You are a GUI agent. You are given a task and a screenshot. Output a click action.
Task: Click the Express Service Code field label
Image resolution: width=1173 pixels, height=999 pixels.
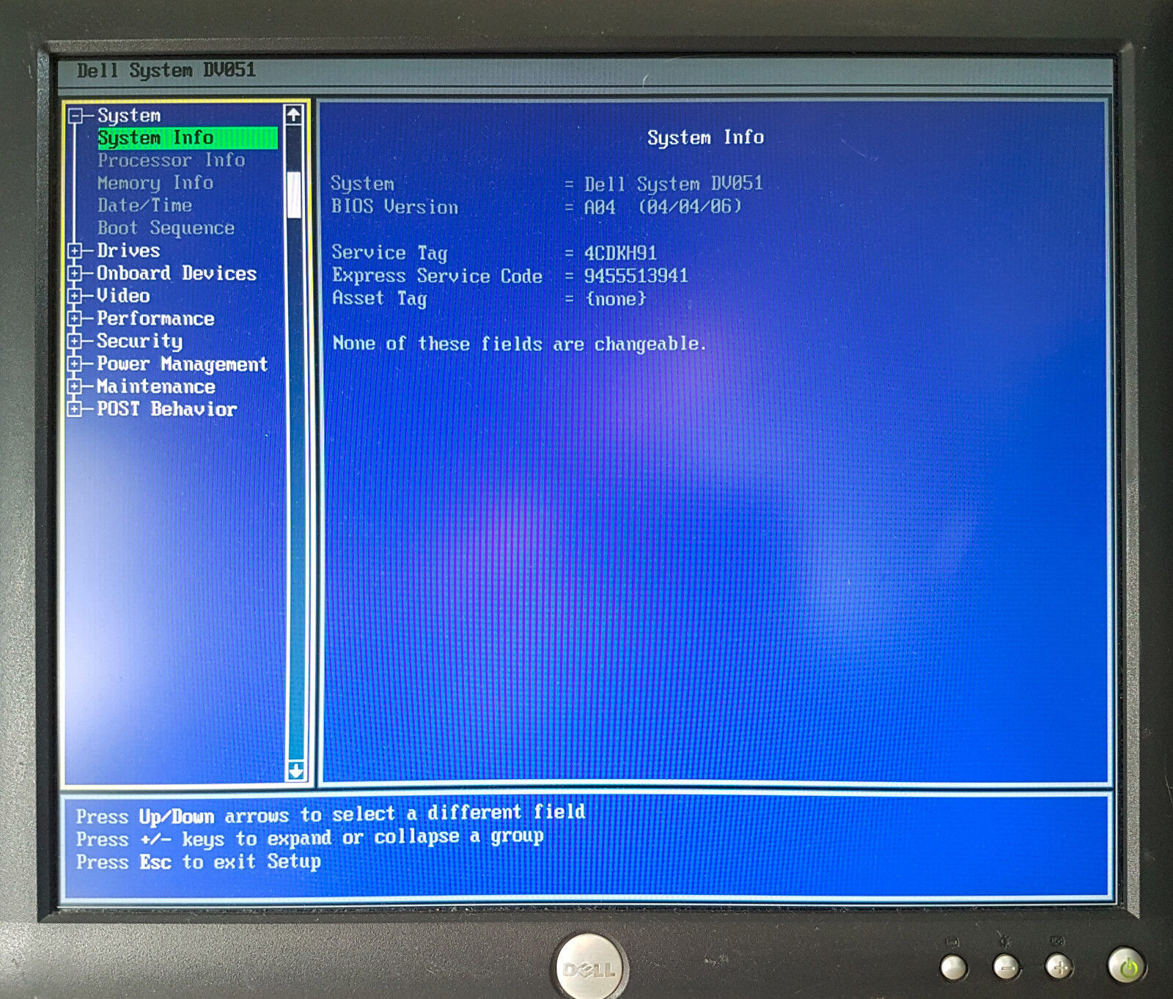tap(437, 276)
